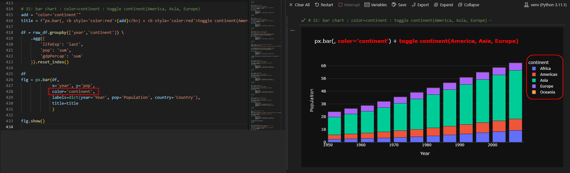Click the 'add = "color='continent'"' code line
The height and width of the screenshot is (173, 570).
pyautogui.click(x=51, y=15)
